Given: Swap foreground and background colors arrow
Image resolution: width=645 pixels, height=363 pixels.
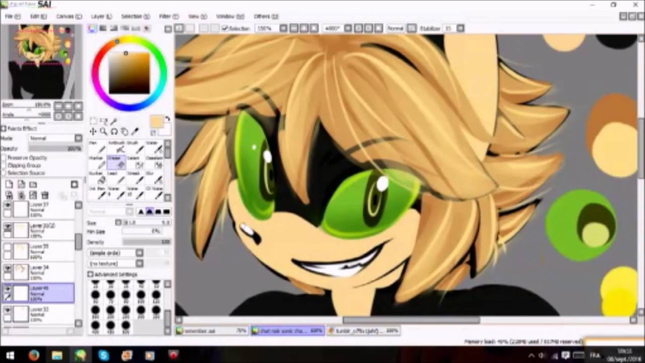Looking at the screenshot, I should point(167,119).
